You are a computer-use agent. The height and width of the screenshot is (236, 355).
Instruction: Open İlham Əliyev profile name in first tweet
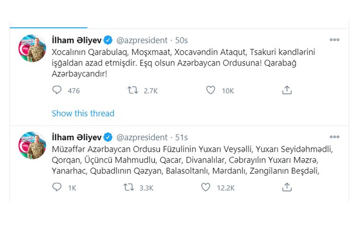[x=76, y=40]
